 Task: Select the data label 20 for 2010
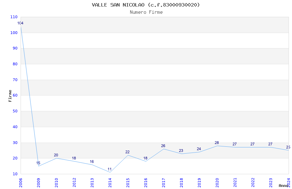click(56, 155)
